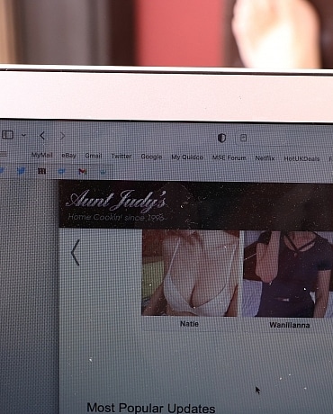The height and width of the screenshot is (414, 333).
Task: Switch to the pinned Gmail tab icon
Action: pyautogui.click(x=83, y=171)
